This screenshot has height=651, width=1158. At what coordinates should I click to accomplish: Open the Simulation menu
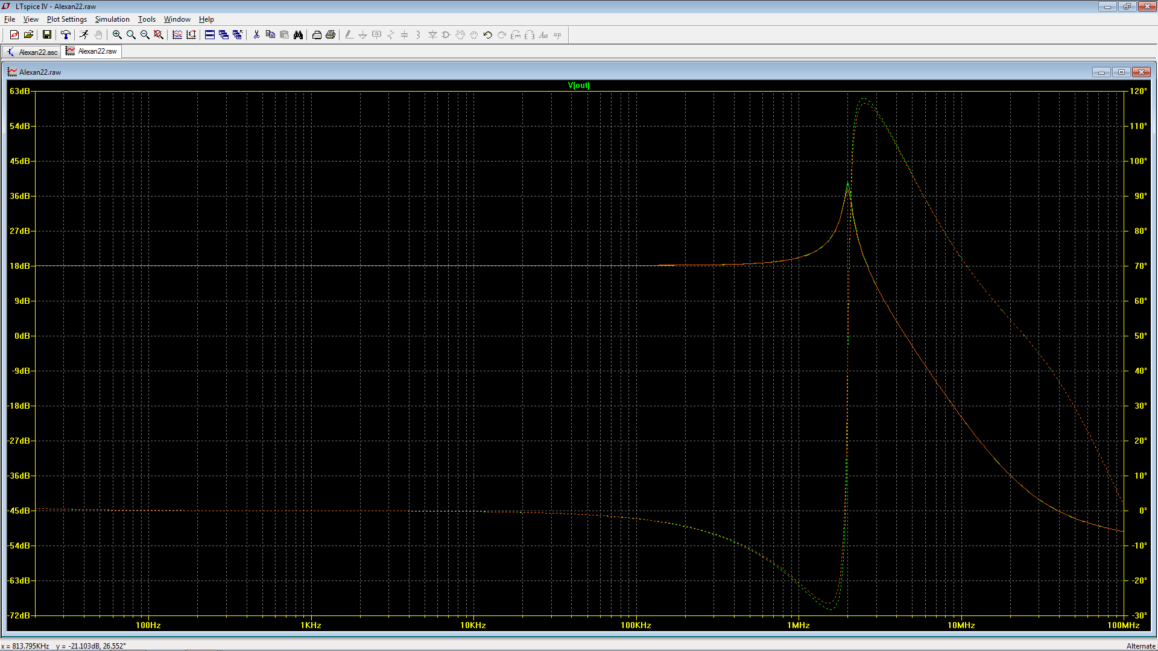112,19
